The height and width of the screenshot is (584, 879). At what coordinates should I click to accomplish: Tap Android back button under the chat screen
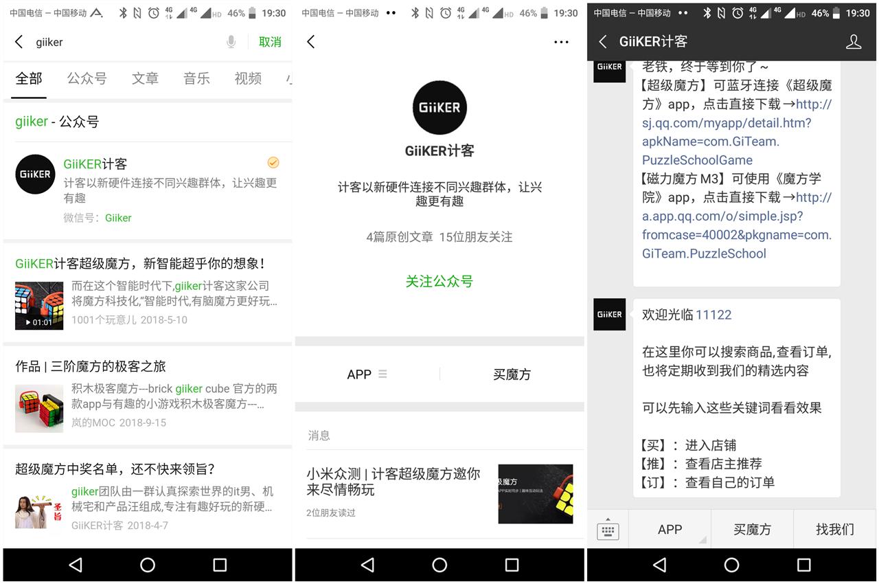[x=659, y=565]
